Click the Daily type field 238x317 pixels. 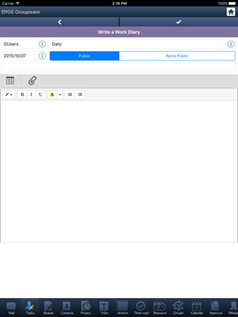point(143,44)
